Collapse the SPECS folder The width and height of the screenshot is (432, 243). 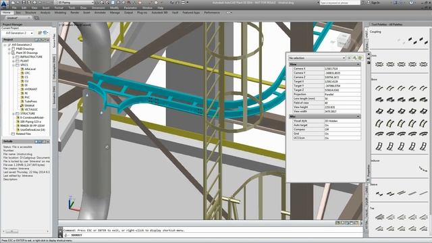13,65
